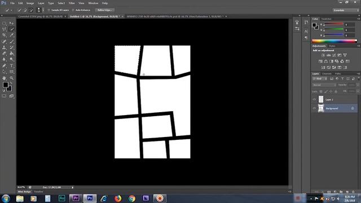Open the Color panel options menu

[358, 19]
